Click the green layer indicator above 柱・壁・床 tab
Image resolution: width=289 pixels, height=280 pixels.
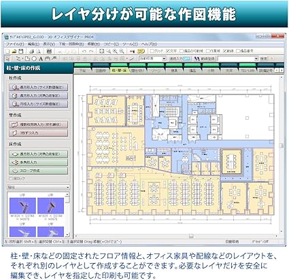[119, 65]
